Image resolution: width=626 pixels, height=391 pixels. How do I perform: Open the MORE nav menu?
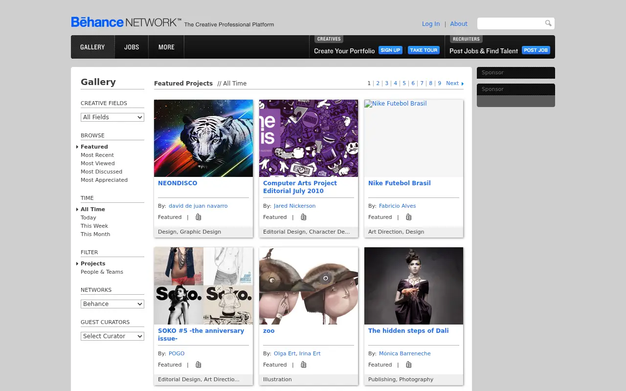tap(166, 47)
